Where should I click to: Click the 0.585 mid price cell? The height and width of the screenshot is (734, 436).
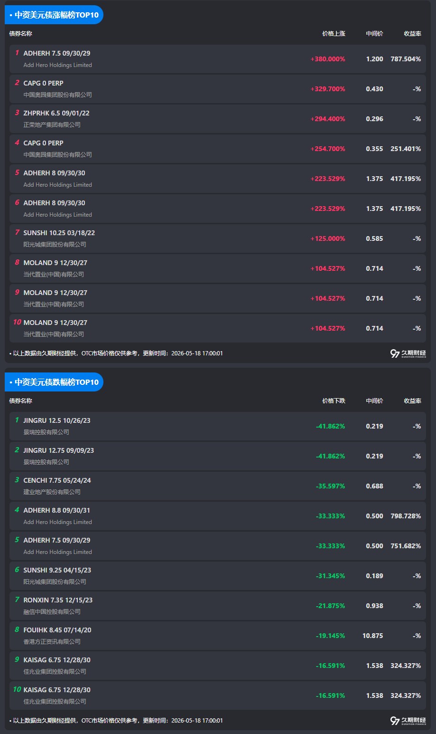point(374,239)
